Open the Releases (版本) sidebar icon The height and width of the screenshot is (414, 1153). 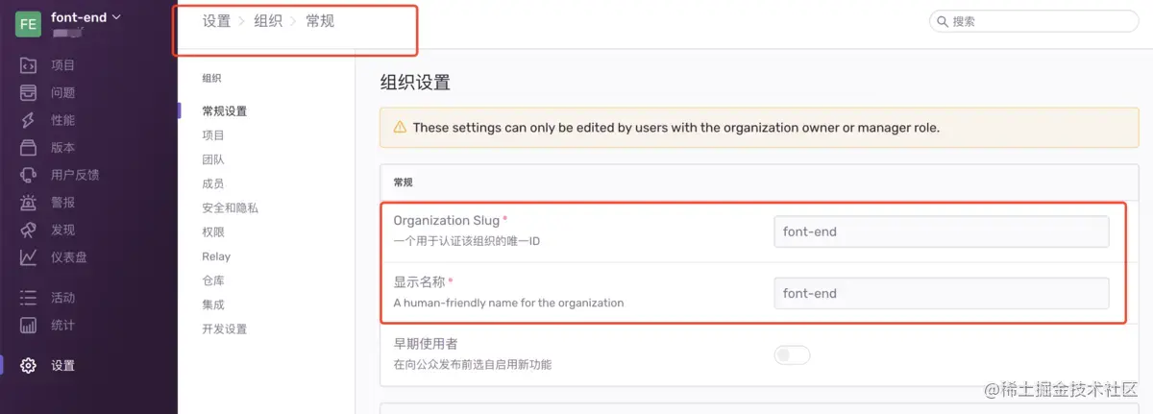[x=29, y=148]
